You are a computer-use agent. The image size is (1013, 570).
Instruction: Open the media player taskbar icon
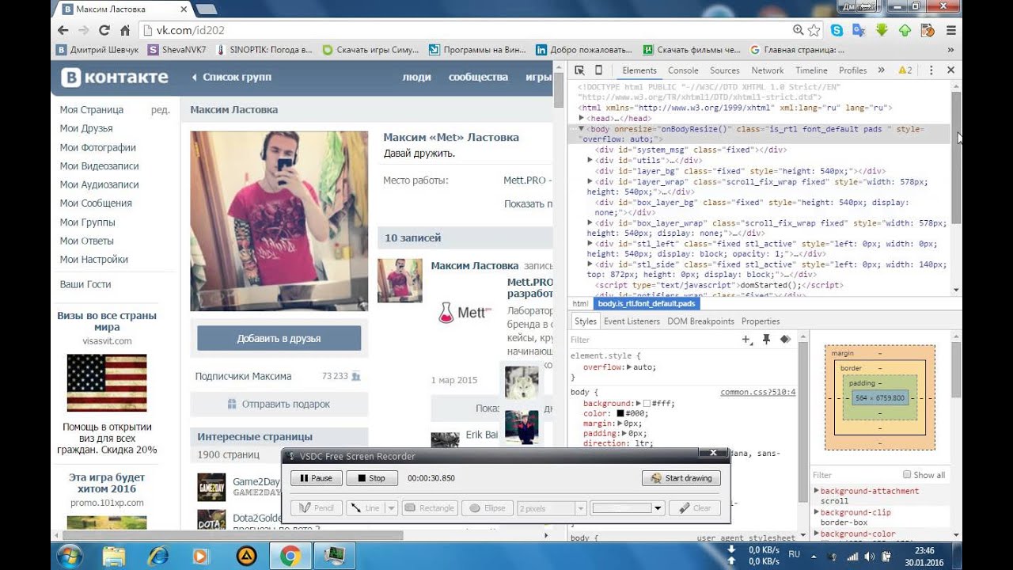tap(200, 556)
